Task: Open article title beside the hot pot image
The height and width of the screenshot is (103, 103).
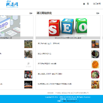Action: point(44,54)
